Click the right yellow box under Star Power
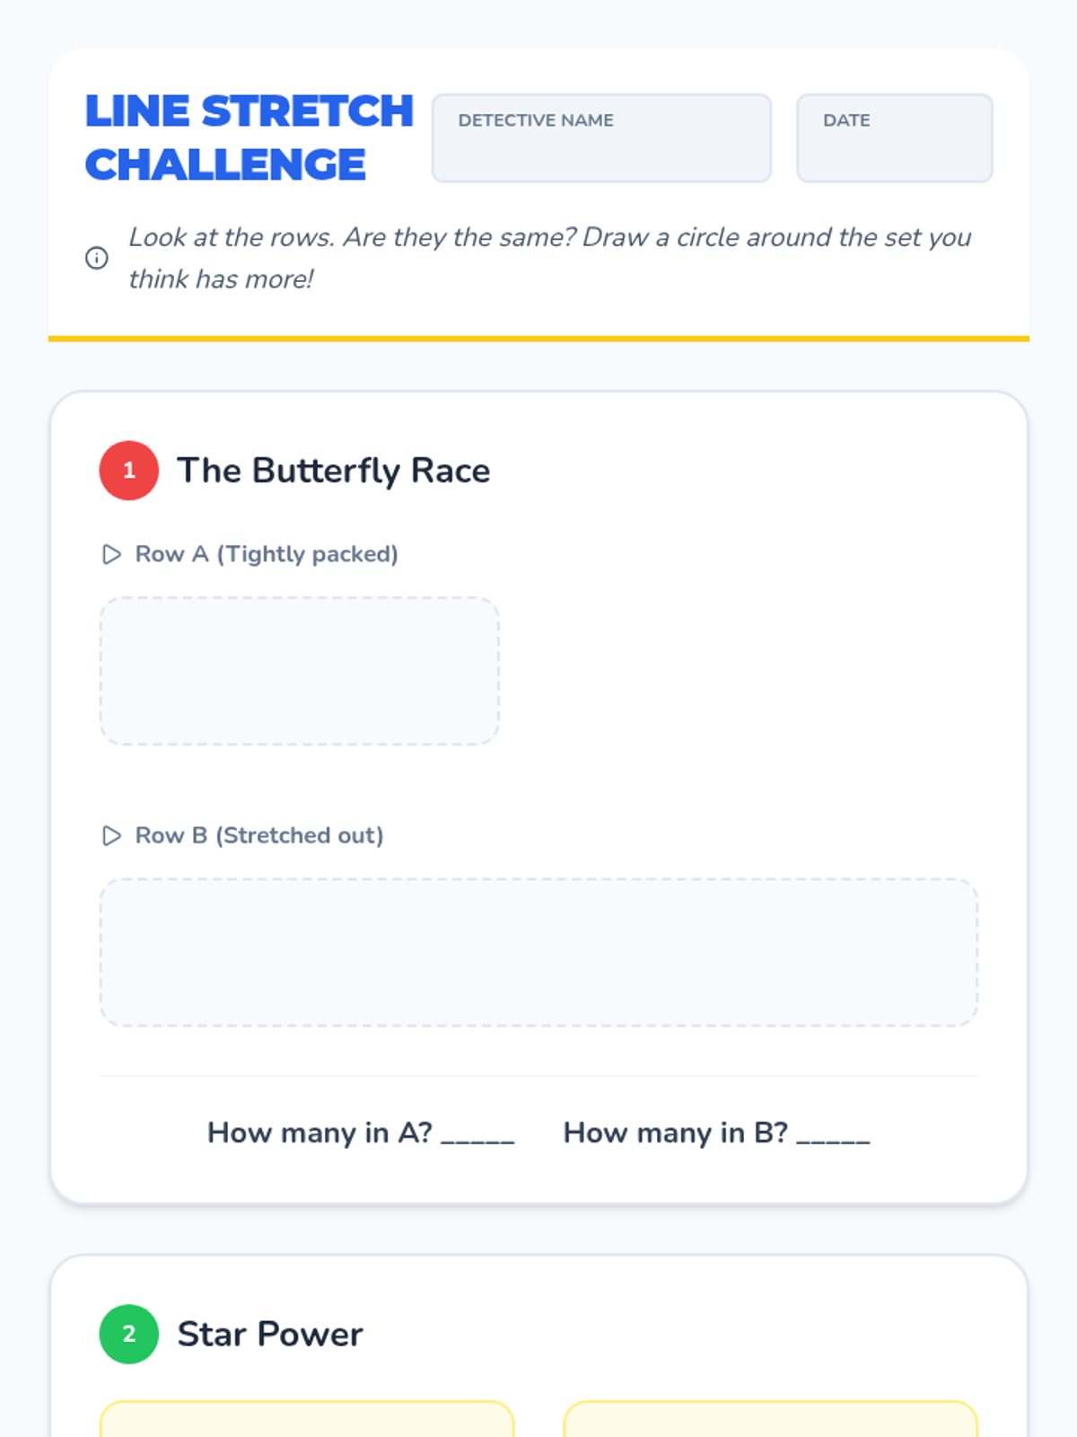 pos(771,1419)
